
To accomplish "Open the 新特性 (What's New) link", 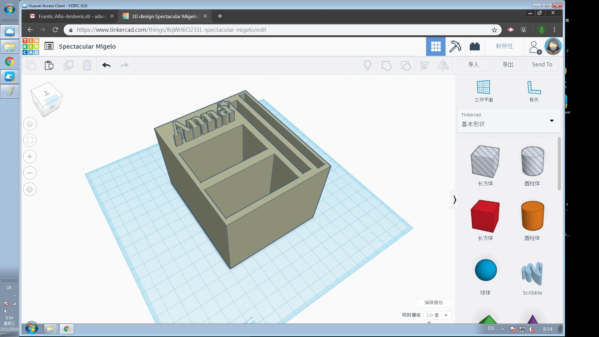I will pyautogui.click(x=504, y=46).
